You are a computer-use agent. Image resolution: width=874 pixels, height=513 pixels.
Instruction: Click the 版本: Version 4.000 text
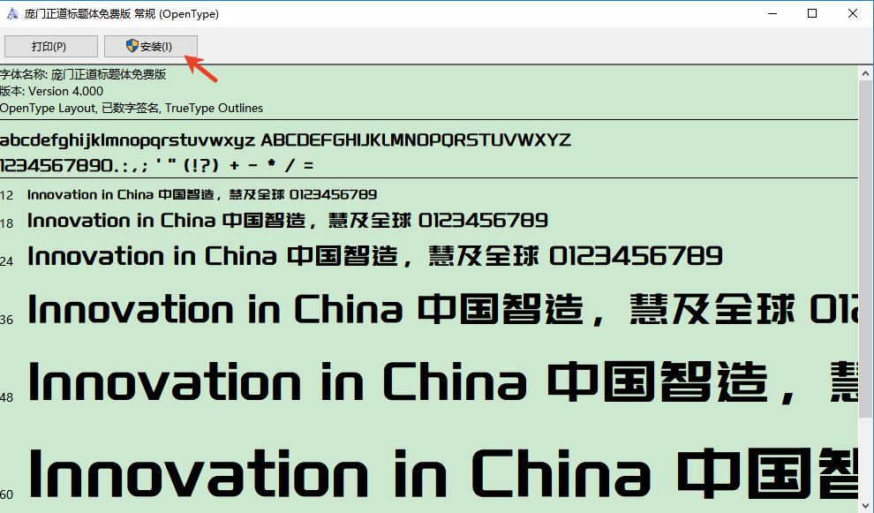click(52, 91)
